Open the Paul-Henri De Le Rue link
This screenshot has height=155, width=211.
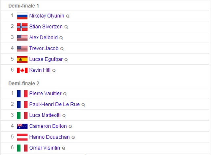click(54, 105)
